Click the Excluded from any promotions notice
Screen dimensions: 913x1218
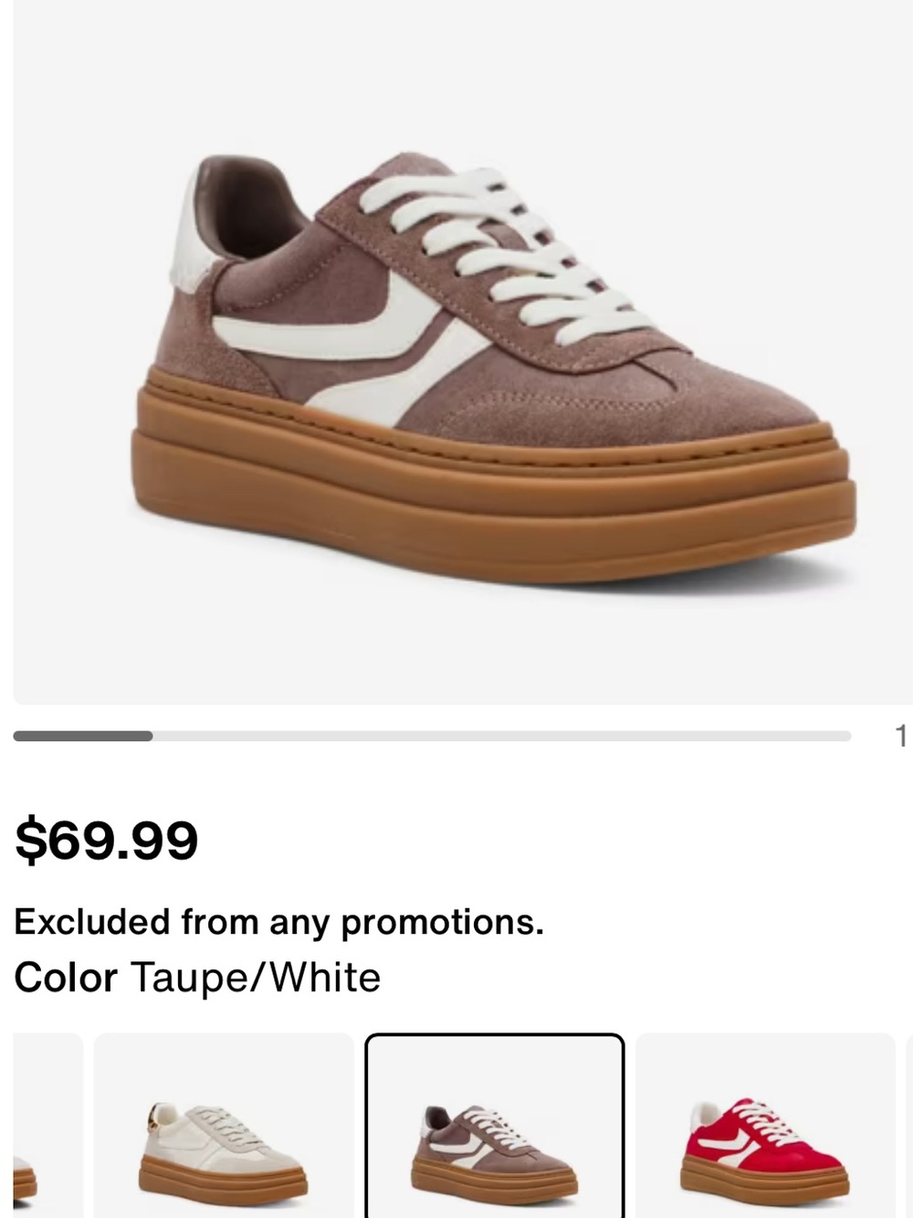[x=278, y=922]
